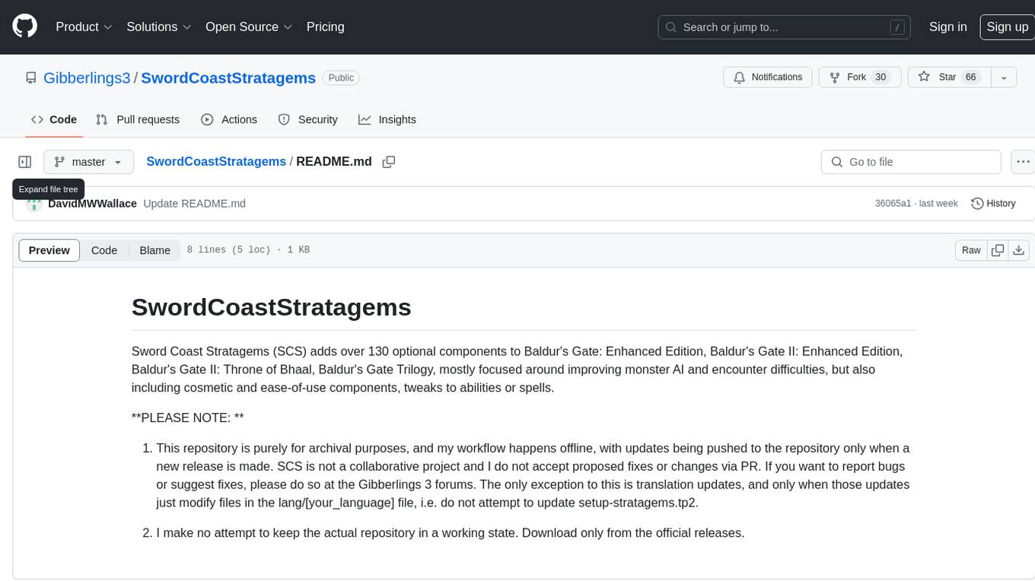Screen dimensions: 1035x581
Task: Open the Pricing page
Action: point(325,27)
